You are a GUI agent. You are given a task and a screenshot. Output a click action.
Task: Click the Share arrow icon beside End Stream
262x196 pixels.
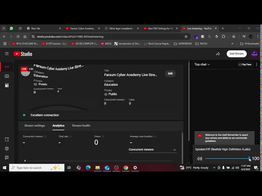click(218, 54)
